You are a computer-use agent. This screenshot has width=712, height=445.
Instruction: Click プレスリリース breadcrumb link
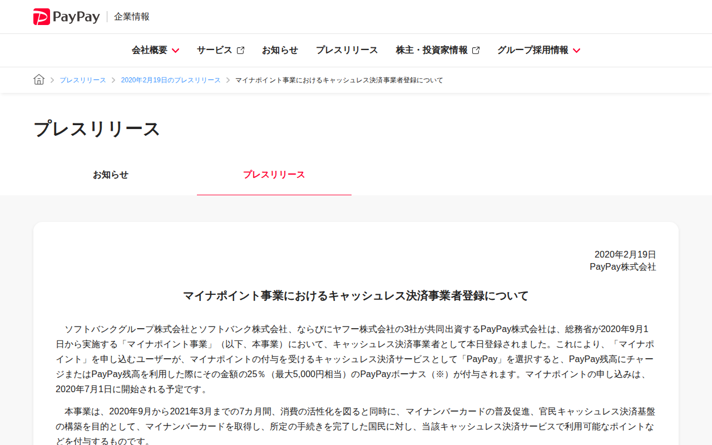pyautogui.click(x=83, y=80)
